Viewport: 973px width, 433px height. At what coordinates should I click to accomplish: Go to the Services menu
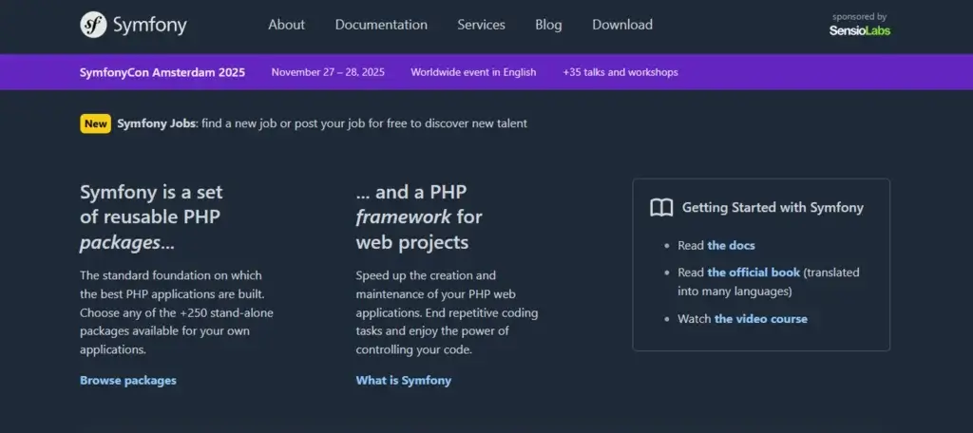[481, 25]
